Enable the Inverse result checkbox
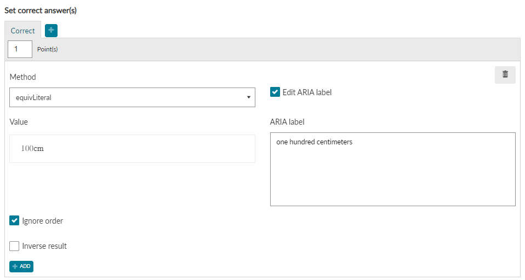Screen dimensions: 525x280 tap(14, 246)
